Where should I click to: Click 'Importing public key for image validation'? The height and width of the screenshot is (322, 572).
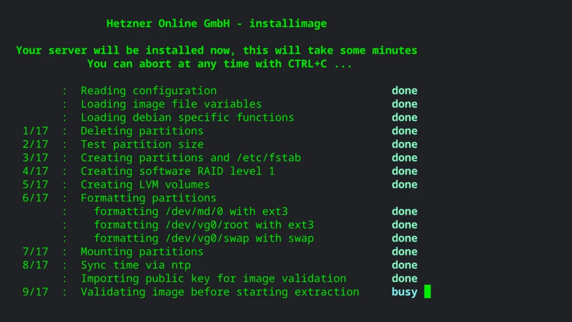coord(213,278)
